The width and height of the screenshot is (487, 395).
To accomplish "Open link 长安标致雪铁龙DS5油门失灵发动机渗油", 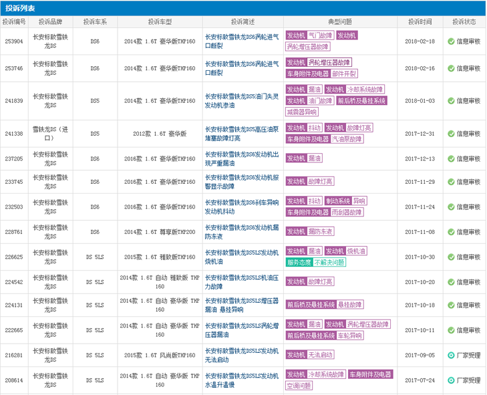I will 242,101.
